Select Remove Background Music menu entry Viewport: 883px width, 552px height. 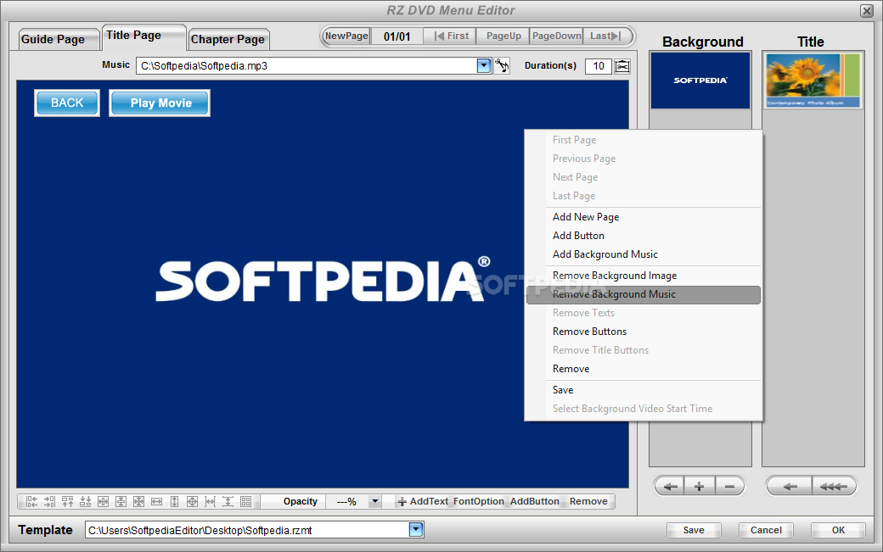643,294
